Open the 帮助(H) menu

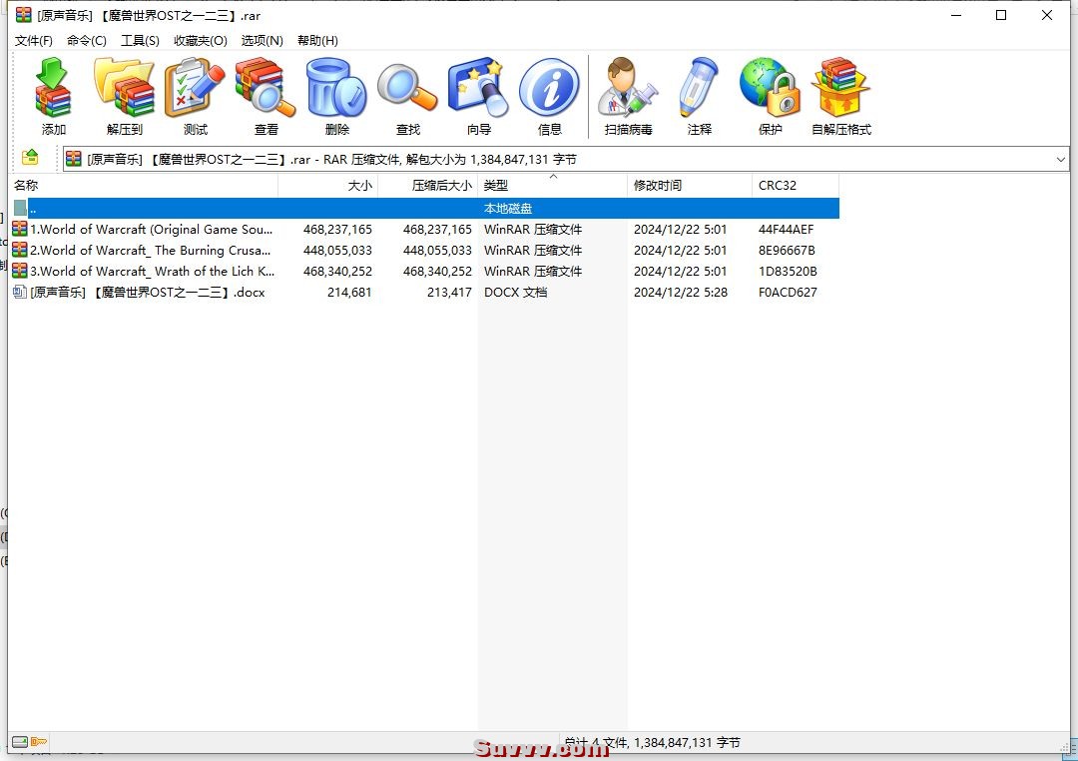[317, 41]
